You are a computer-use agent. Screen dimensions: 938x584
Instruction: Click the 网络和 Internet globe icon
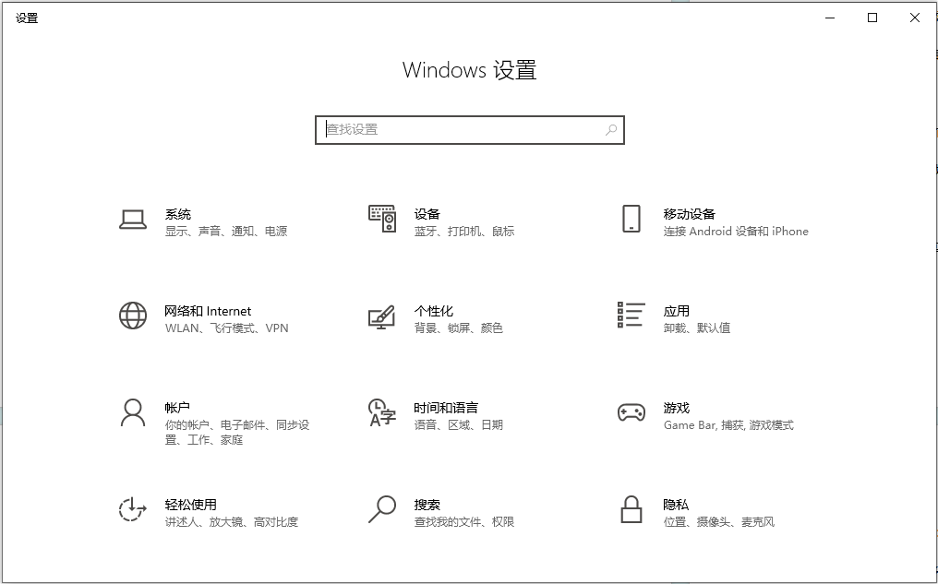point(133,316)
